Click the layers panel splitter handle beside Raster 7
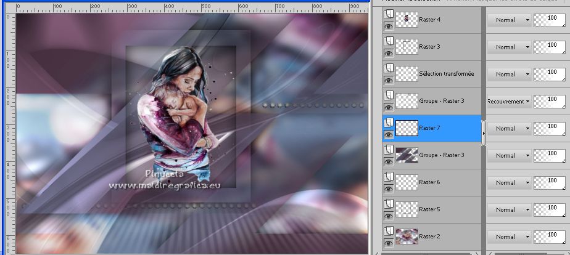 tap(484, 133)
